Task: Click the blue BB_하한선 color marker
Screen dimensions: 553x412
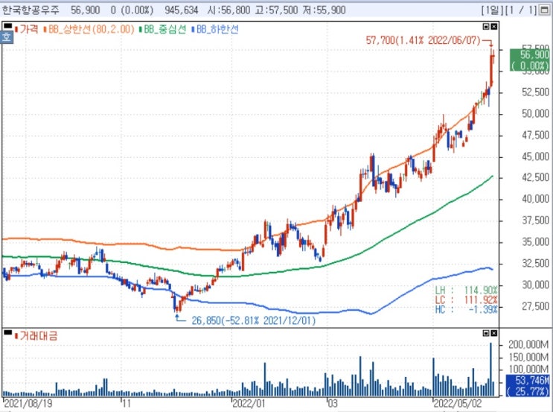Action: pos(193,29)
